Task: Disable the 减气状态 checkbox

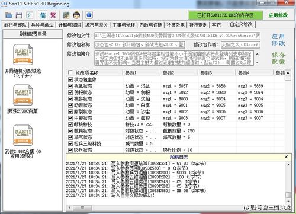Action: pyautogui.click(x=70, y=138)
